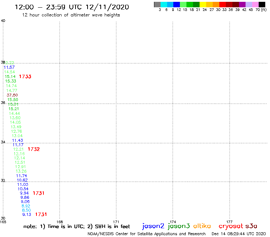Click the 177 longitude axis label
The height and width of the screenshot is (237, 270).
[x=229, y=222]
